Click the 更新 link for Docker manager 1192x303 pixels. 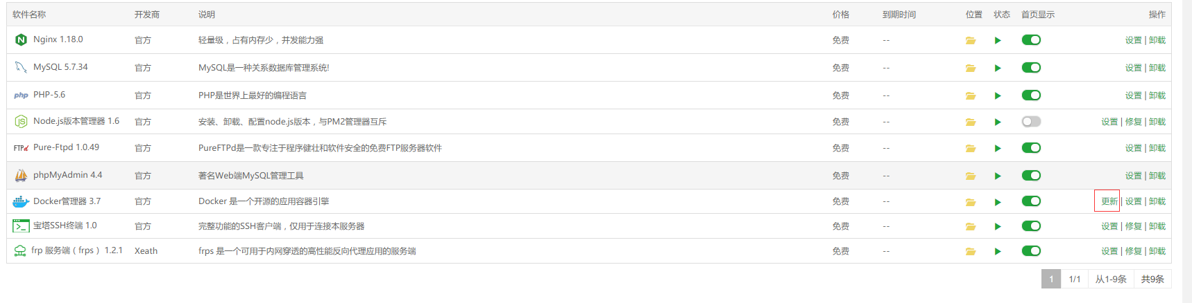pos(1109,201)
